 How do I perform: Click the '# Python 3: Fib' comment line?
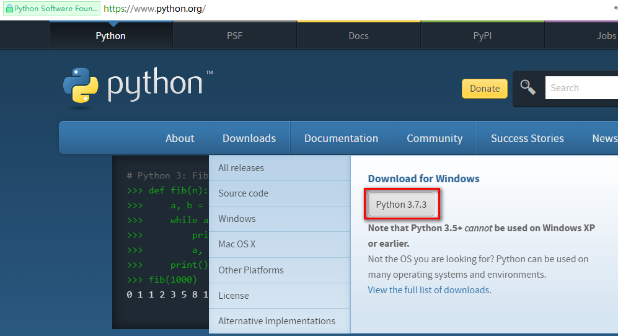click(167, 175)
